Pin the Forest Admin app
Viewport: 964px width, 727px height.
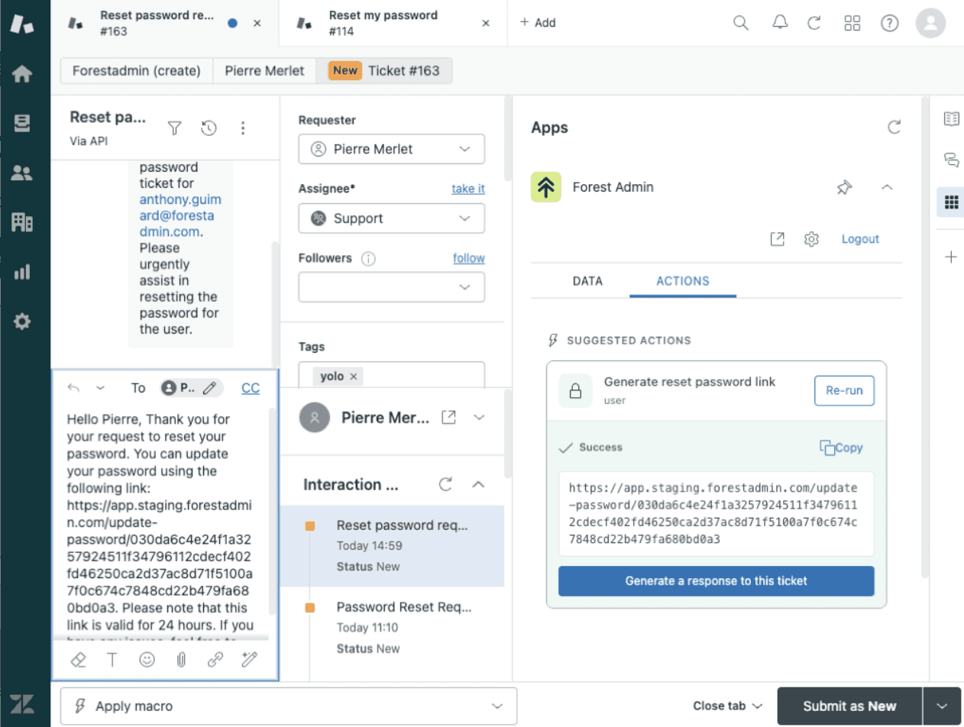tap(844, 187)
